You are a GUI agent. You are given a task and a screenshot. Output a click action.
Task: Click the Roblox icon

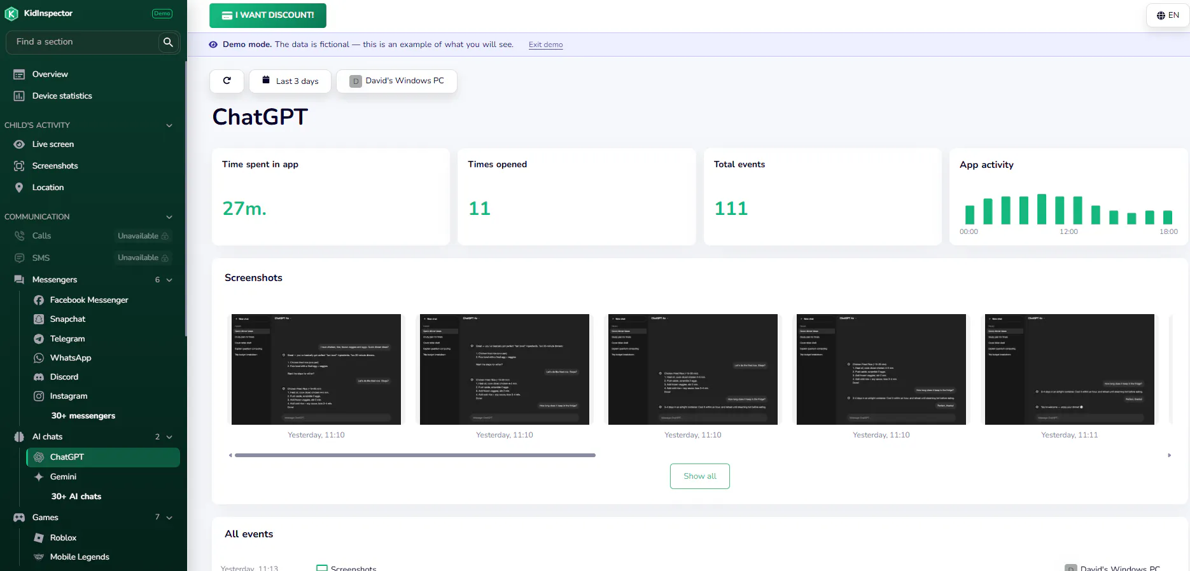tap(39, 538)
